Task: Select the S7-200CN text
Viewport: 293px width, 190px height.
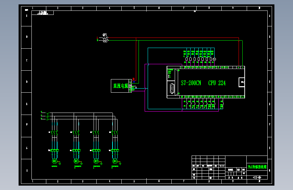Action: click(191, 83)
